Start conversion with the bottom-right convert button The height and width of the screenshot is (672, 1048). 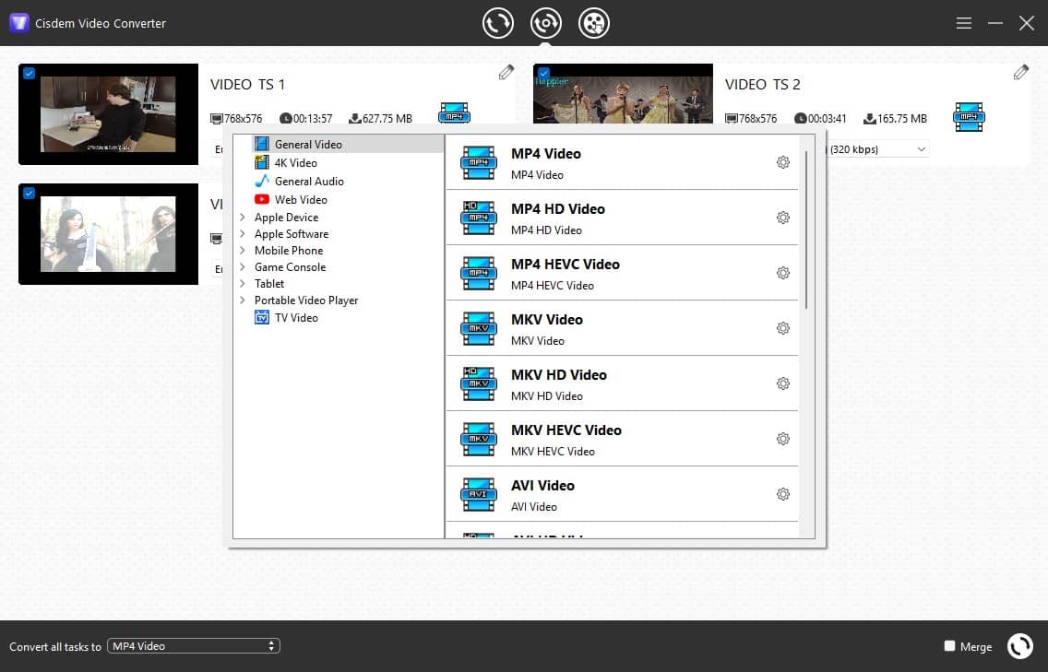tap(1019, 646)
